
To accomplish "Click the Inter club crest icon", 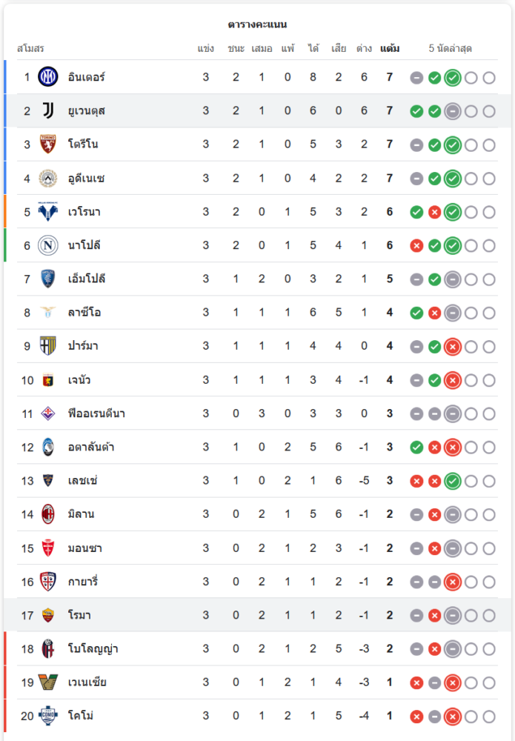I will point(48,77).
